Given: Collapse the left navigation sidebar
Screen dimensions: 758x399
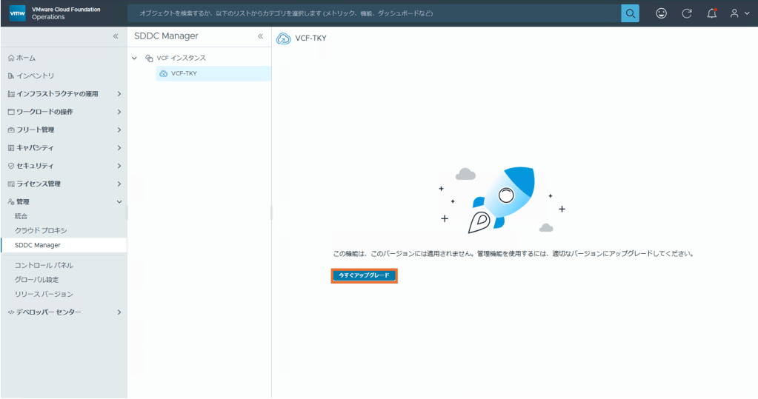Looking at the screenshot, I should (116, 36).
